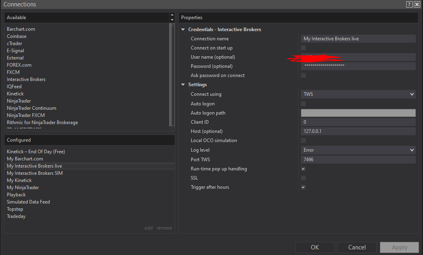Select IQFeed in Available list
This screenshot has width=423, height=255.
[x=14, y=87]
